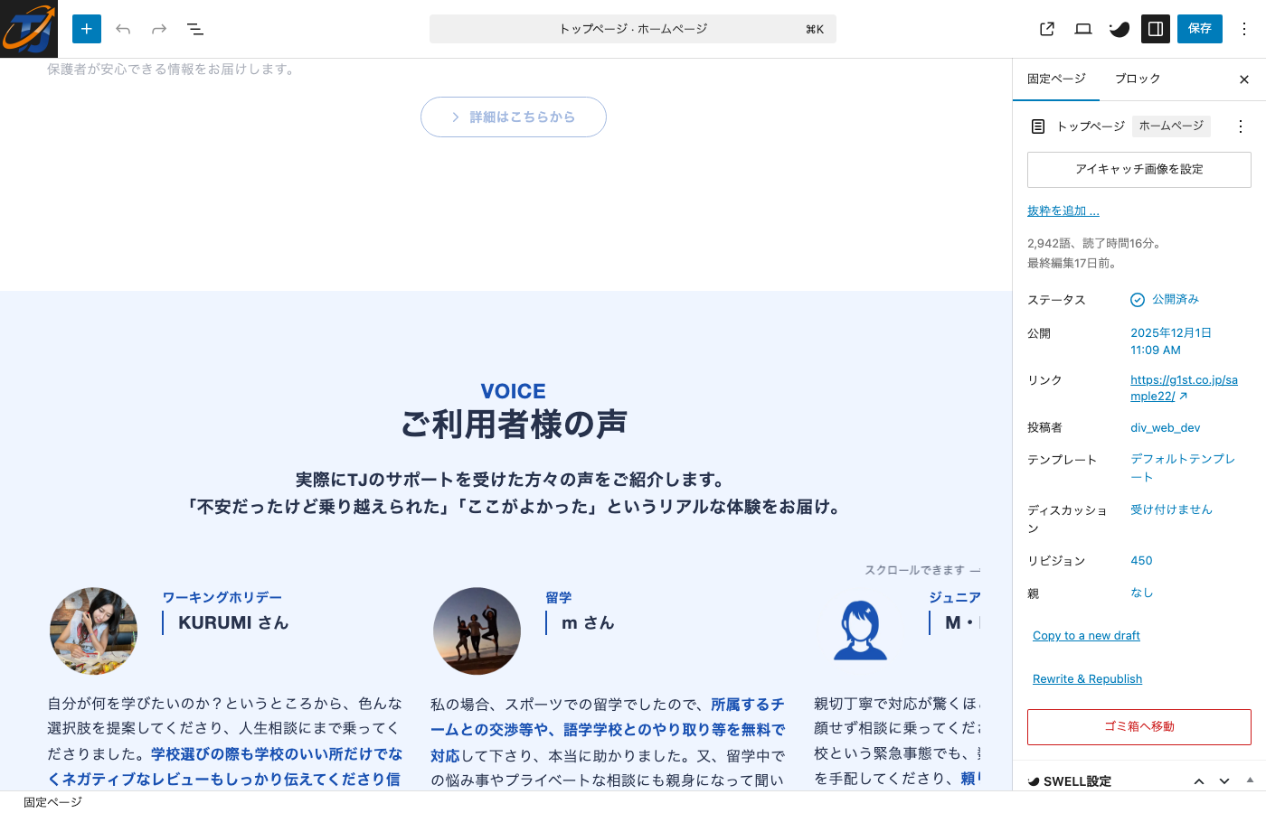Open the device preview monitor icon
The height and width of the screenshot is (813, 1266).
1082,29
